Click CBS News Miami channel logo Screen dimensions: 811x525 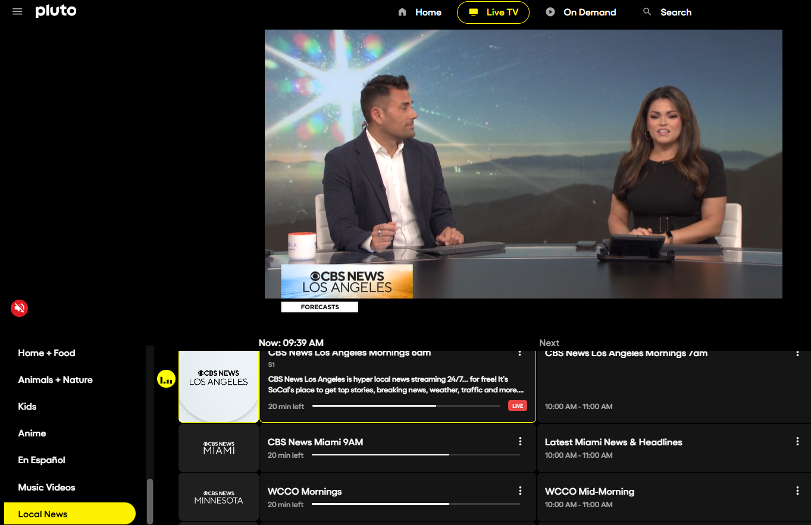tap(219, 448)
